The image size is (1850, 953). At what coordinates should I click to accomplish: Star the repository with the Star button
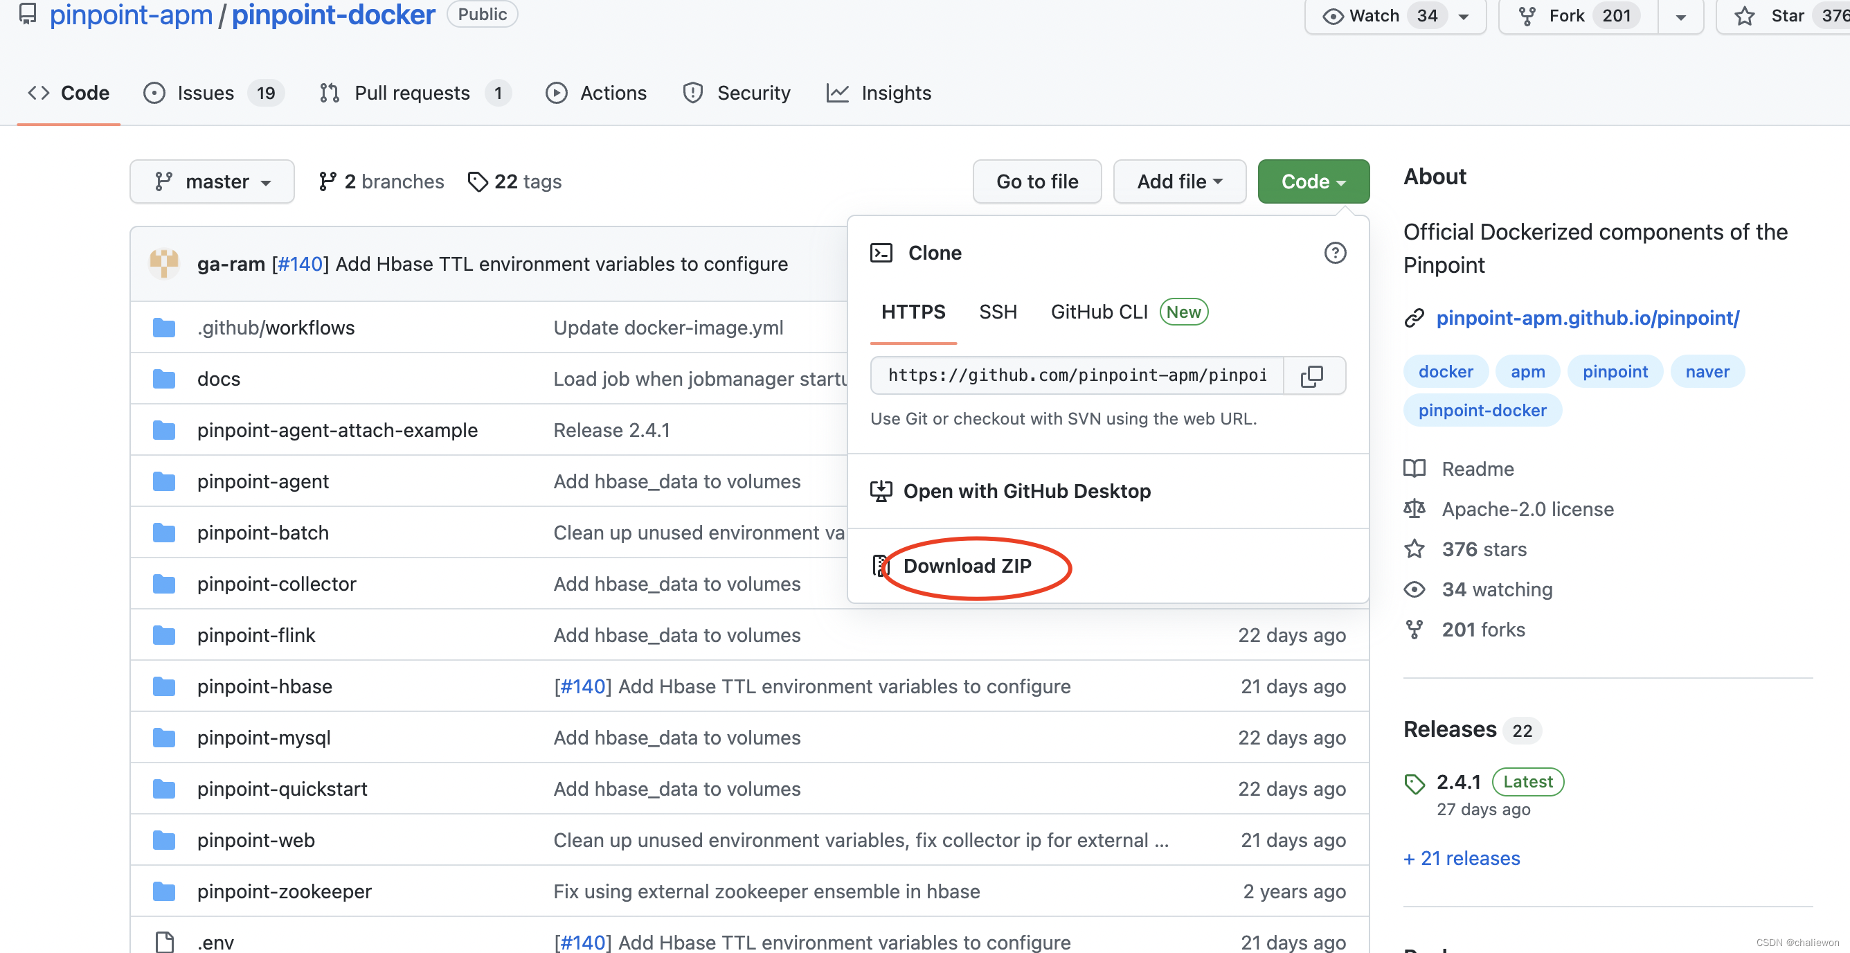pos(1784,15)
